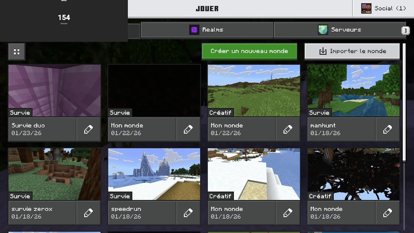The height and width of the screenshot is (233, 414).
Task: Click the ] key hint badge
Action: (x=405, y=30)
